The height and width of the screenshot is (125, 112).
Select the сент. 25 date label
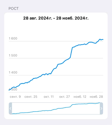[31, 97]
